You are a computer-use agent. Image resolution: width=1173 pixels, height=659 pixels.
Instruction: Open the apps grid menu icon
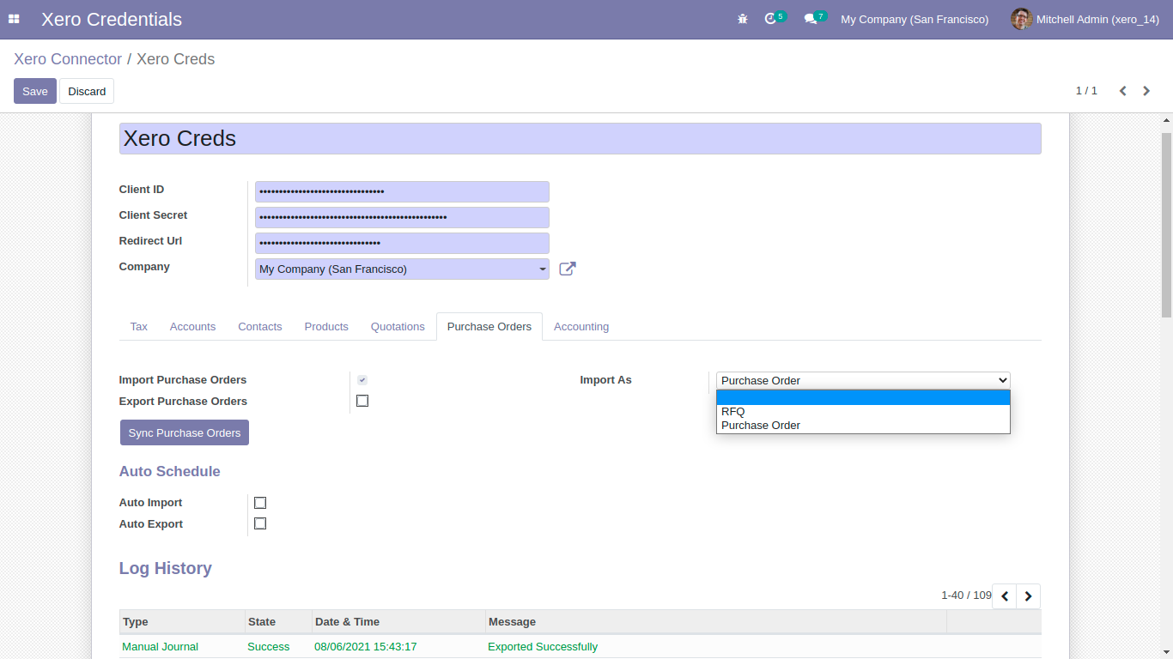[x=14, y=19]
